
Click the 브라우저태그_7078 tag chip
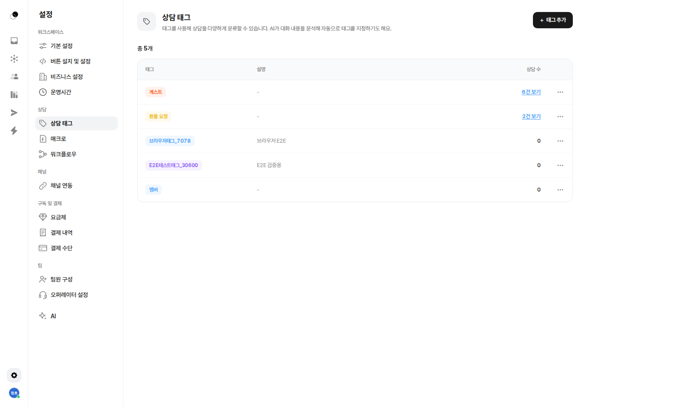click(x=170, y=141)
